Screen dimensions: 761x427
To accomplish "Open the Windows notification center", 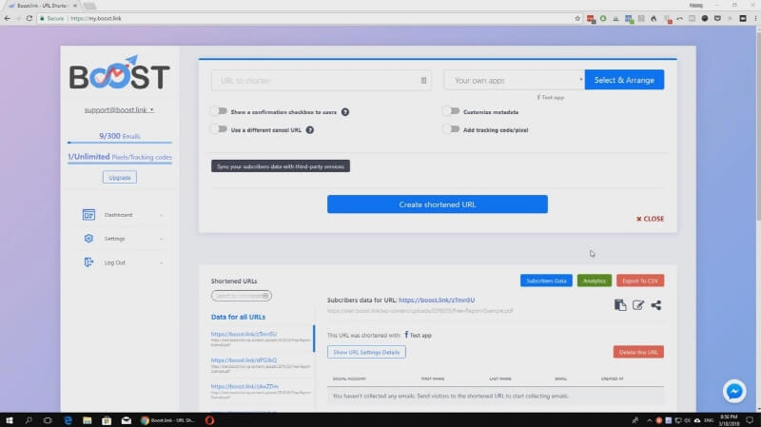I will click(750, 420).
